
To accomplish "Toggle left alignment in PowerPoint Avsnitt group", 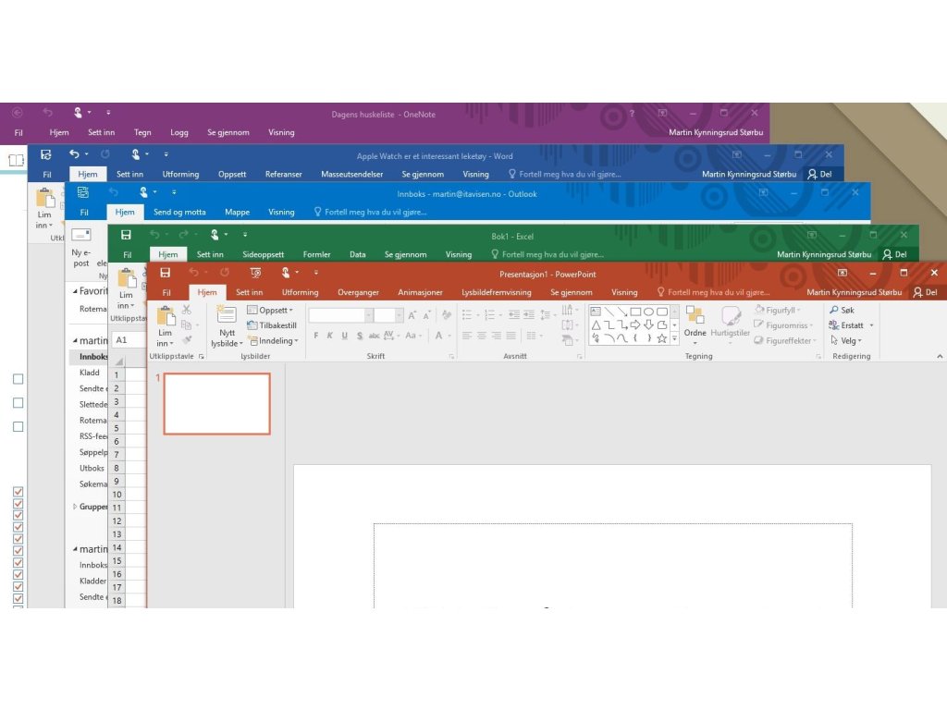I will tap(467, 336).
